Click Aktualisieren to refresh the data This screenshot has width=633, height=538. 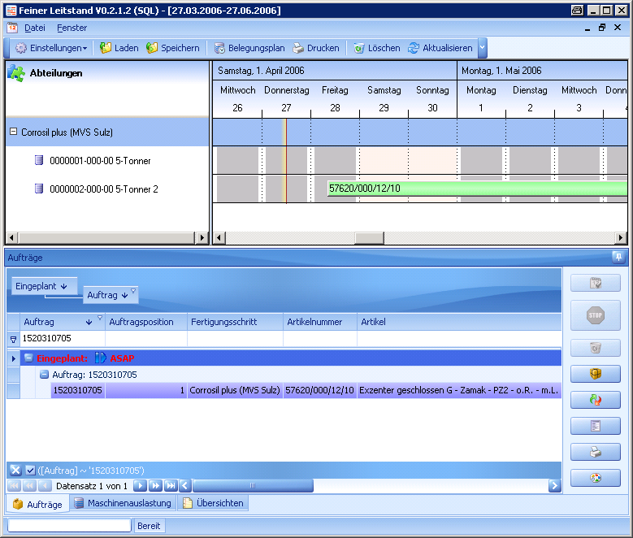(440, 48)
